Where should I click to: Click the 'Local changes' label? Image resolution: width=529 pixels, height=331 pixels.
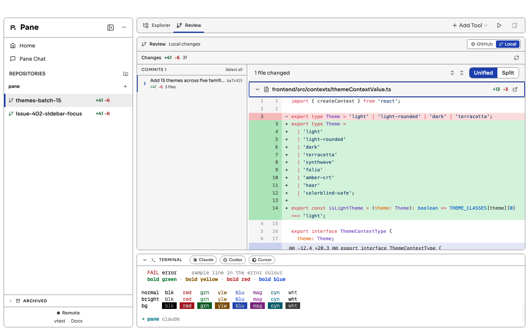click(184, 44)
